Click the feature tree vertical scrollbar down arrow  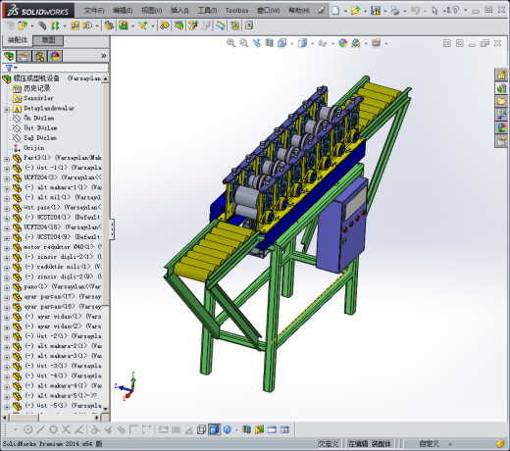coord(105,409)
